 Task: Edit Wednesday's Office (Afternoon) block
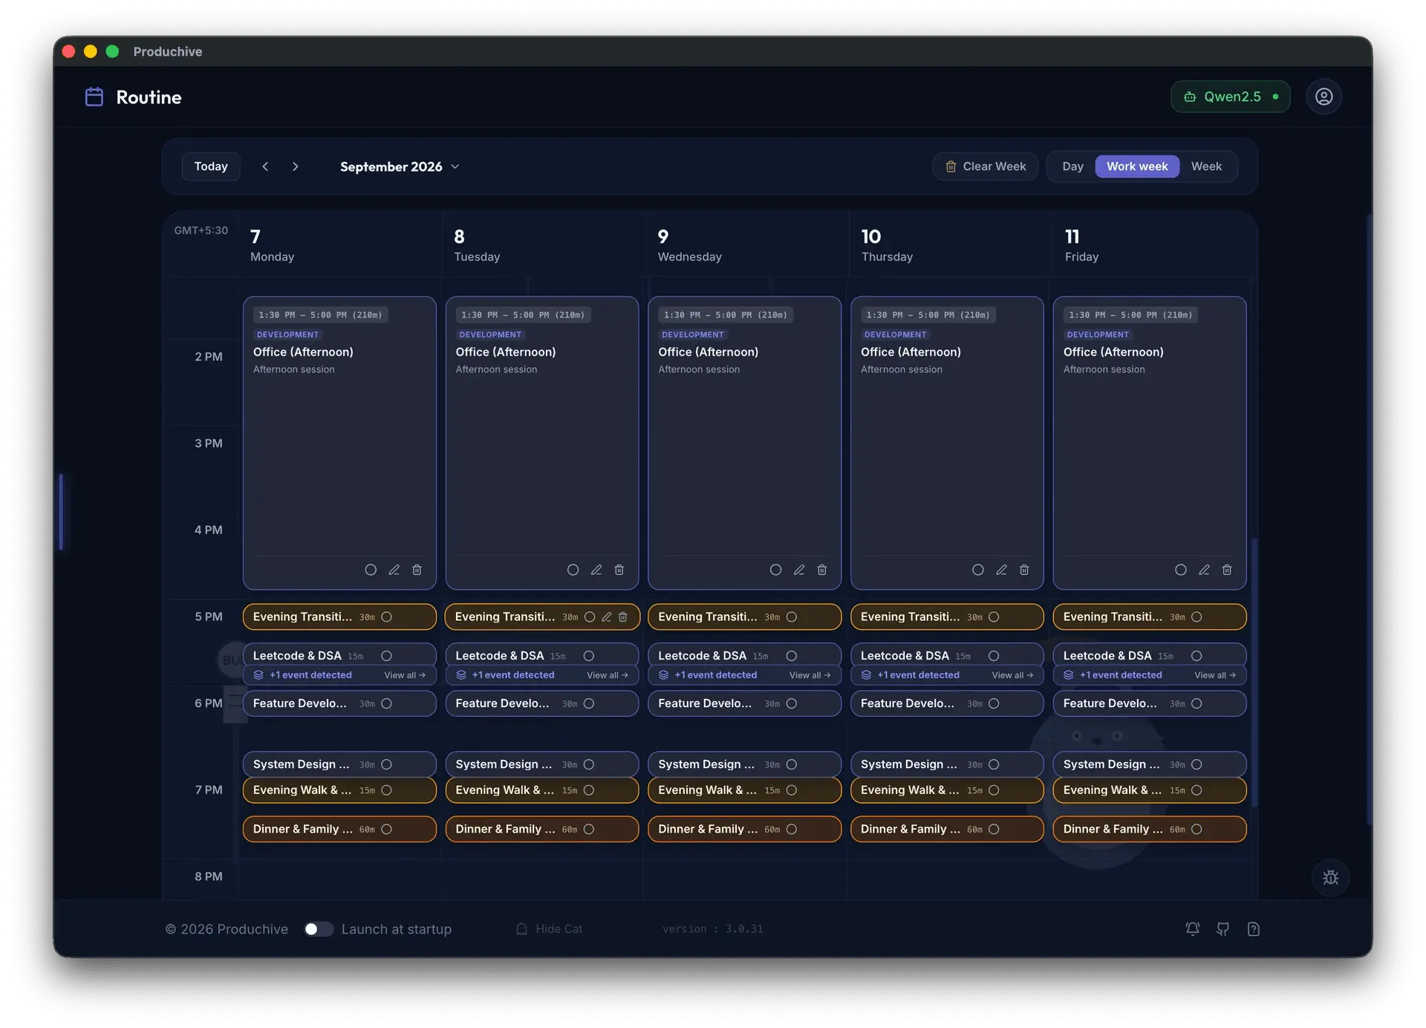pos(798,570)
